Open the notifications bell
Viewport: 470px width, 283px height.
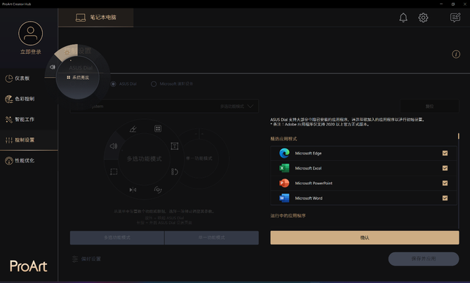click(403, 18)
